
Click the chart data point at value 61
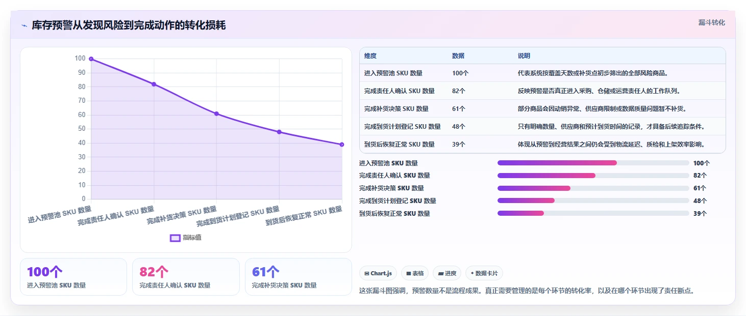216,113
